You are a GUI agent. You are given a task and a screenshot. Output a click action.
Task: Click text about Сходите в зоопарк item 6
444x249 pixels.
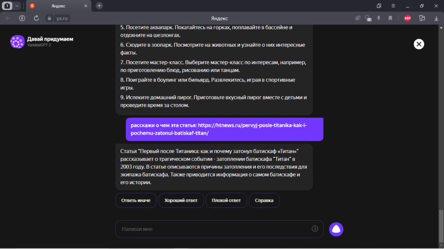pyautogui.click(x=212, y=49)
